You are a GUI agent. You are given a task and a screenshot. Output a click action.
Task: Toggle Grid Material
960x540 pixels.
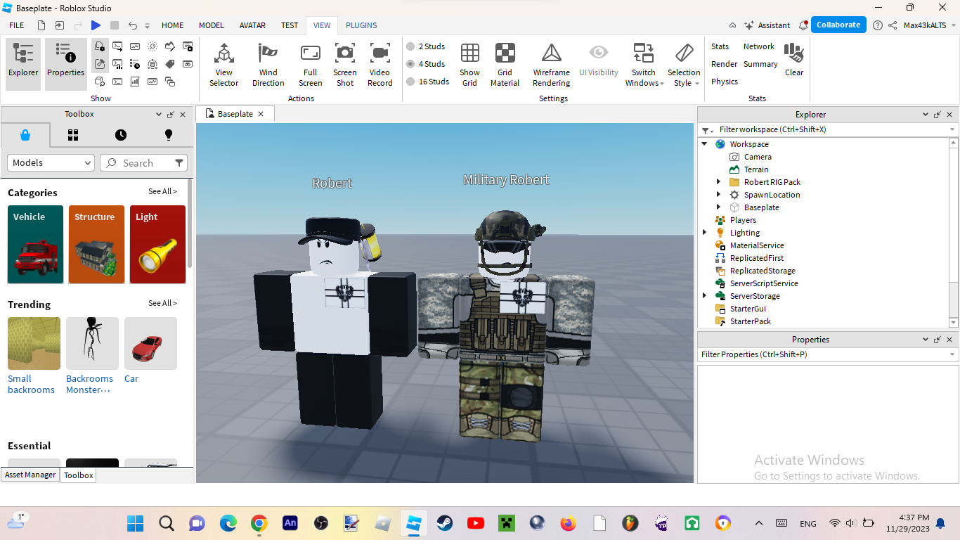click(x=505, y=64)
